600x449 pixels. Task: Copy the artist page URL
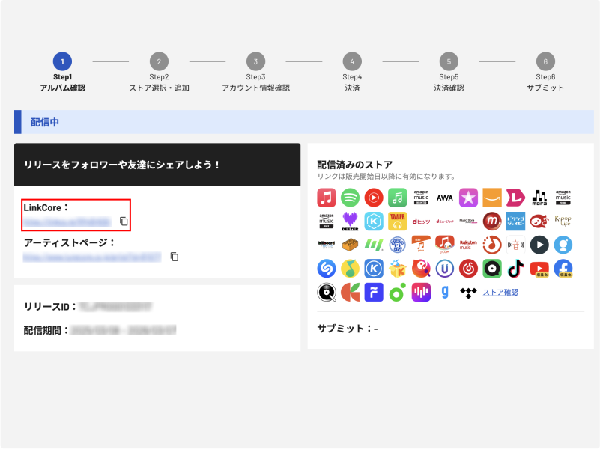pyautogui.click(x=175, y=257)
